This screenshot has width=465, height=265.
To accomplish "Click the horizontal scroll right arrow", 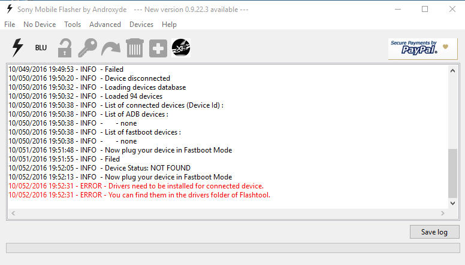I will click(x=443, y=213).
